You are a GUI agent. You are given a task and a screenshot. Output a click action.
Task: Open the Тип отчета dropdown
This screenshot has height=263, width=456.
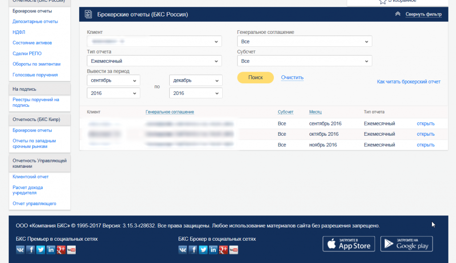pos(154,61)
